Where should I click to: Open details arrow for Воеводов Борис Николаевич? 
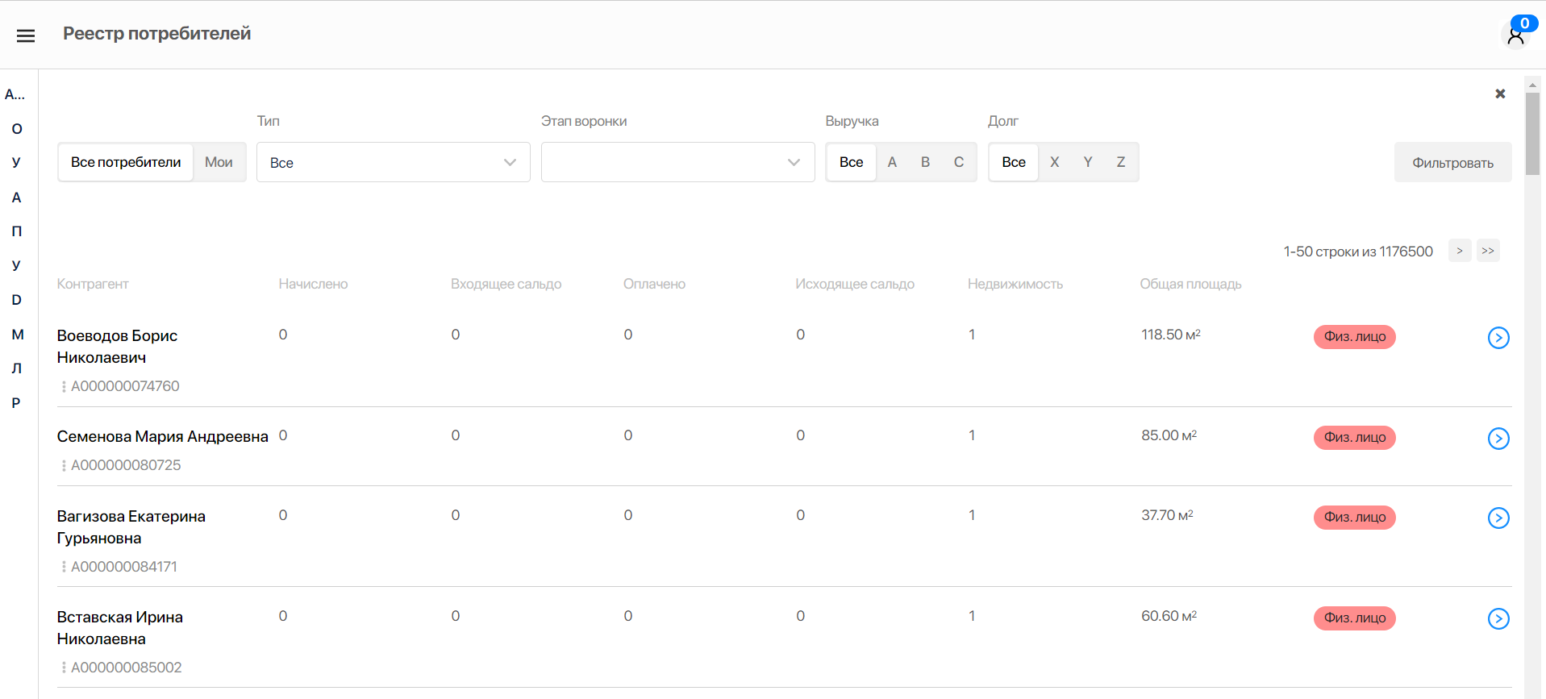(x=1498, y=338)
